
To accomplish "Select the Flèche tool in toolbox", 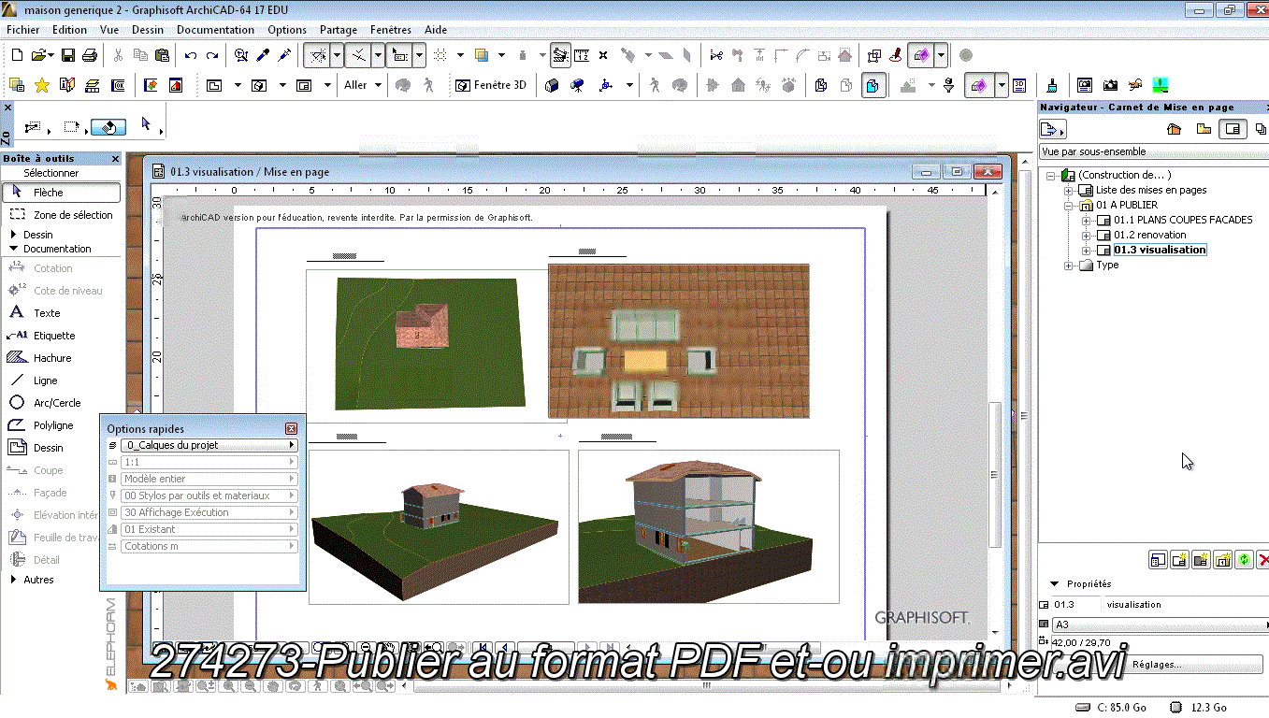I will click(x=62, y=193).
